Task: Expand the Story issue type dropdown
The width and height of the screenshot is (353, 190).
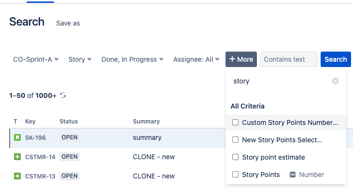Action: click(80, 59)
